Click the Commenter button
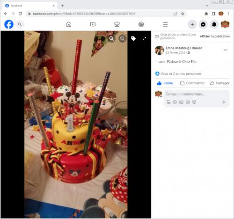Image resolution: width=234 pixels, height=219 pixels. pos(192,83)
